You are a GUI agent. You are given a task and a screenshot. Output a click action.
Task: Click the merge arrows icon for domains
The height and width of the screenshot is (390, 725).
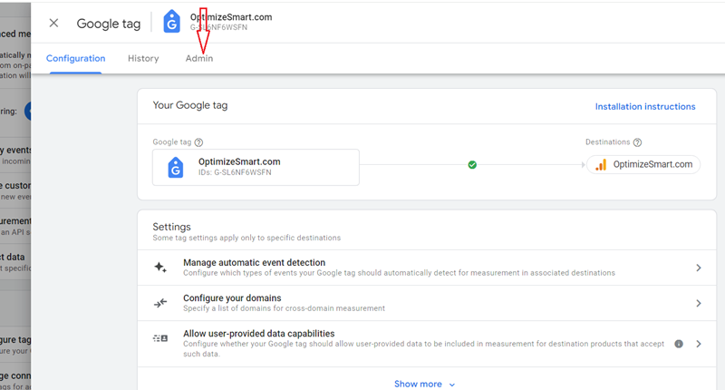(x=160, y=303)
